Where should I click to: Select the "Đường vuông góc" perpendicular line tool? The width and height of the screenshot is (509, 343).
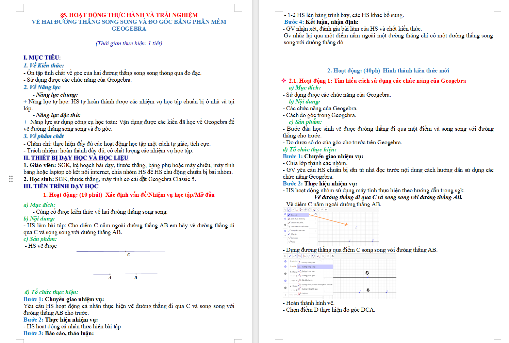(309, 262)
